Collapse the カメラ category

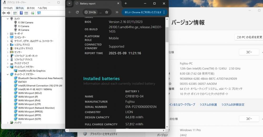pos(8,19)
